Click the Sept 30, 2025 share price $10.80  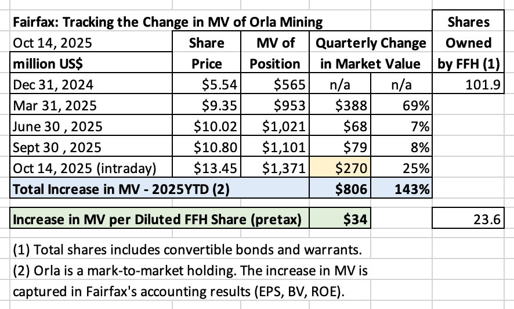[x=207, y=148]
